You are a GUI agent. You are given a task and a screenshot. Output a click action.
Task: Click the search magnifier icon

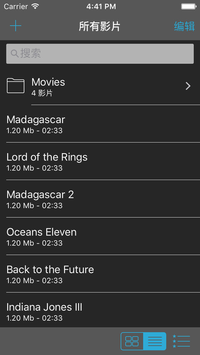[15, 54]
